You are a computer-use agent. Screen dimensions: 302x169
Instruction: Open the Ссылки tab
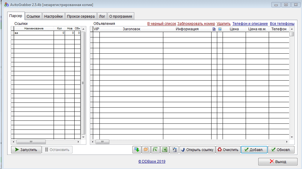coord(33,16)
